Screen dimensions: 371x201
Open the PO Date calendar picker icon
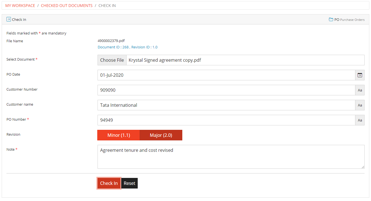point(360,75)
